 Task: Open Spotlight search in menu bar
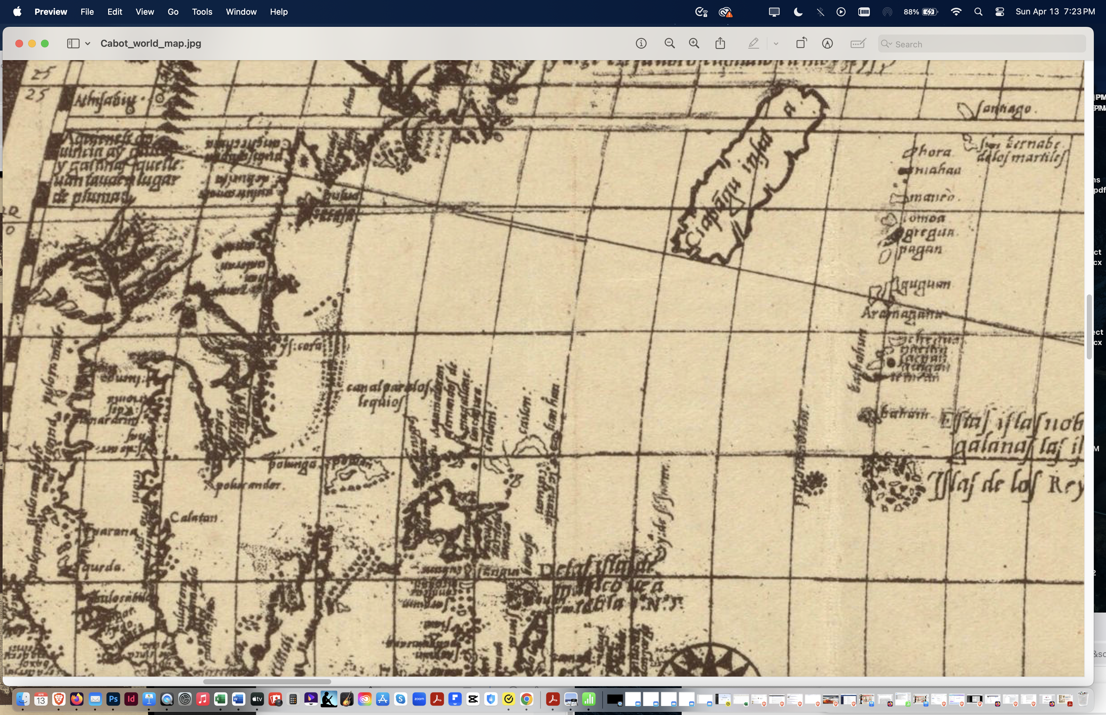click(978, 12)
